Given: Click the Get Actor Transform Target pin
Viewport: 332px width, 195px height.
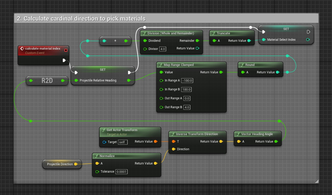Looking at the screenshot, I should pos(104,142).
